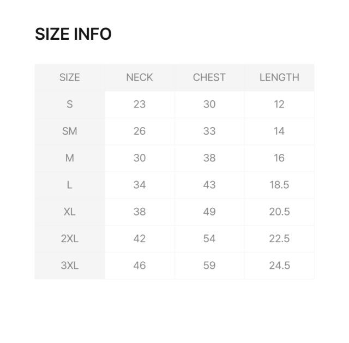Click the CHEST column header
349x343 pixels.
(209, 77)
